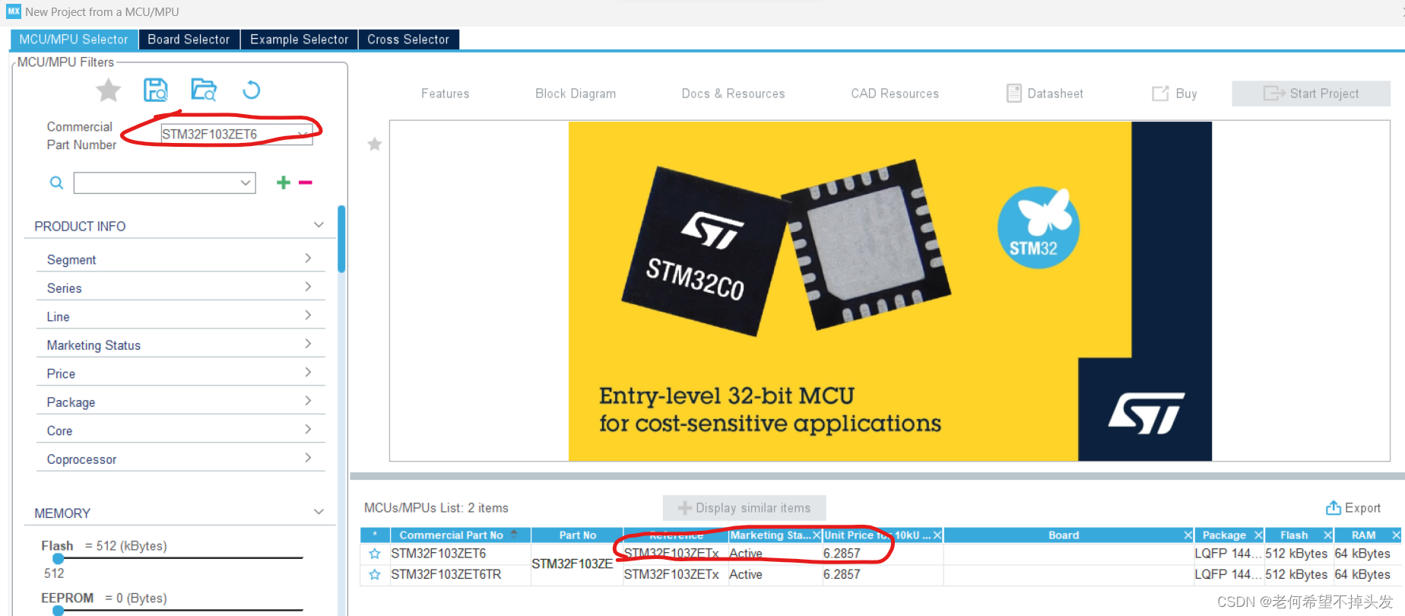Expand the Package filter

pos(308,401)
